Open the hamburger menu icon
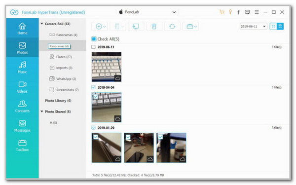 (x=257, y=12)
